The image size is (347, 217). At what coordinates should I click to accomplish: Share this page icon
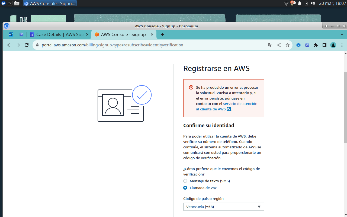[279, 45]
